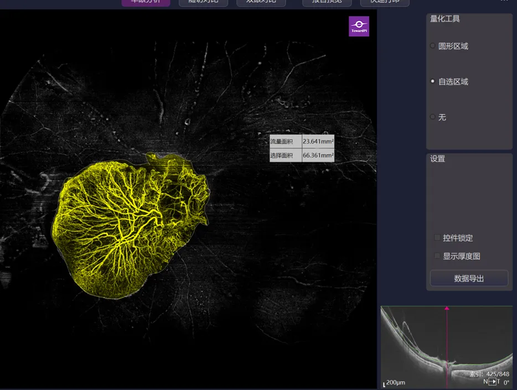Click the pink arrow marker atop B-scan
The height and width of the screenshot is (390, 517).
pyautogui.click(x=447, y=308)
